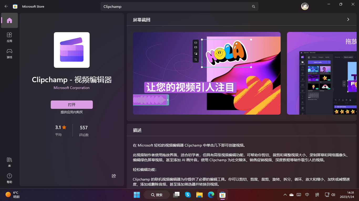Open File Explorer from the taskbar

click(x=199, y=195)
